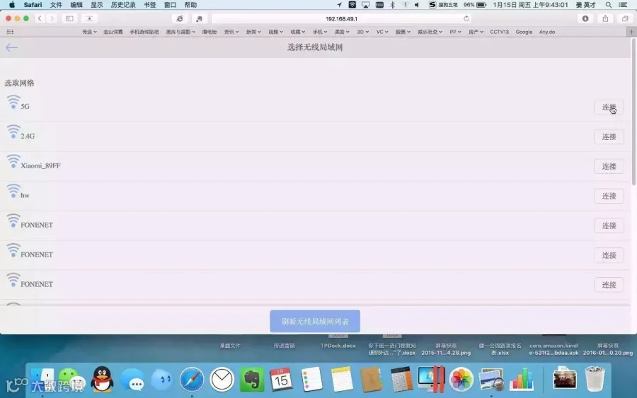
Task: Go back with the page's left arrow
Action: click(x=11, y=47)
